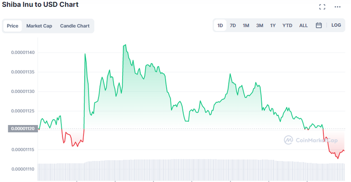This screenshot has width=351, height=182.
Task: Select the 7D time range
Action: click(x=233, y=25)
